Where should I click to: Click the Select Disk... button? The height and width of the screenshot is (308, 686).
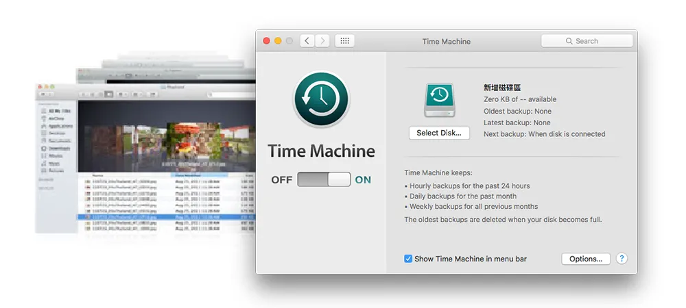pyautogui.click(x=439, y=133)
